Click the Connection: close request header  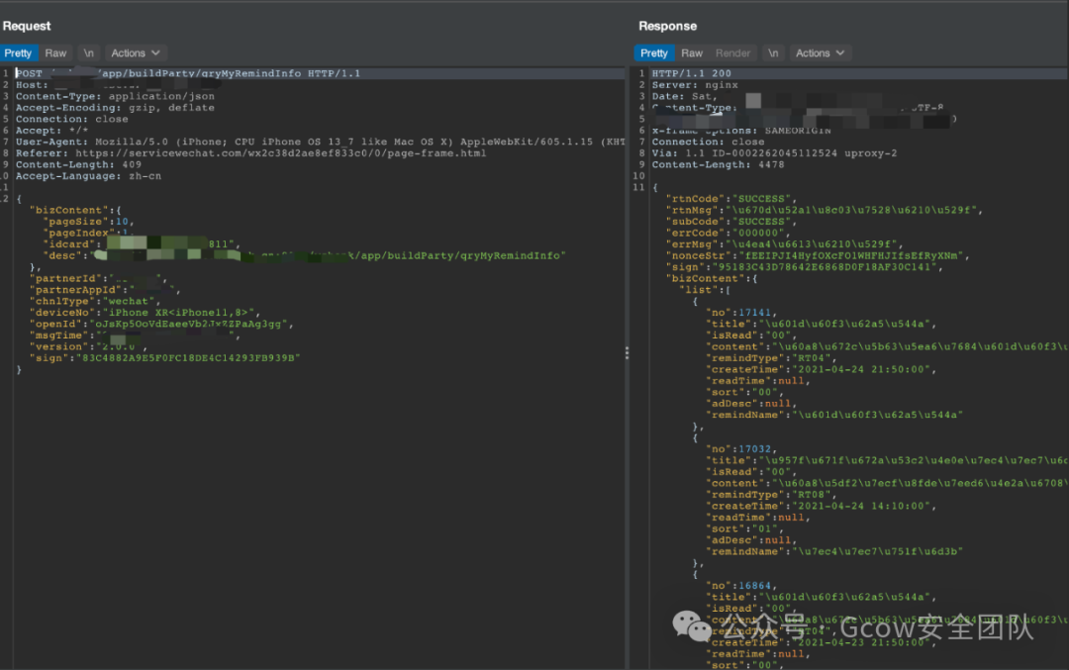(72, 120)
